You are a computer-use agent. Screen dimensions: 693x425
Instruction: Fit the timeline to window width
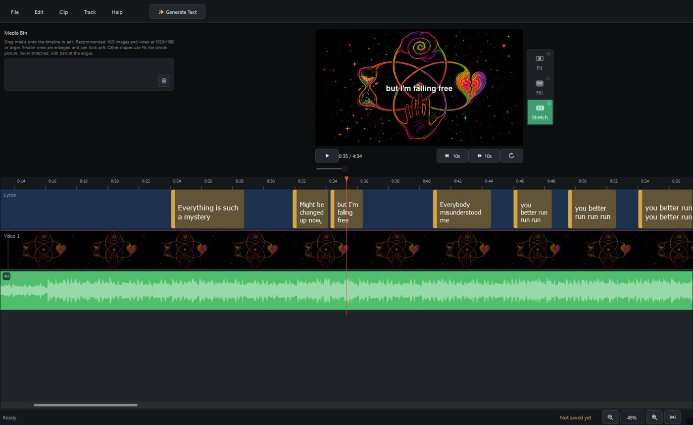(673, 418)
